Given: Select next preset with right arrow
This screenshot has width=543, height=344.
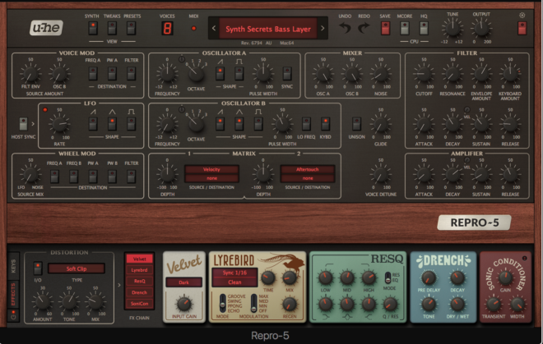Looking at the screenshot, I should [323, 29].
